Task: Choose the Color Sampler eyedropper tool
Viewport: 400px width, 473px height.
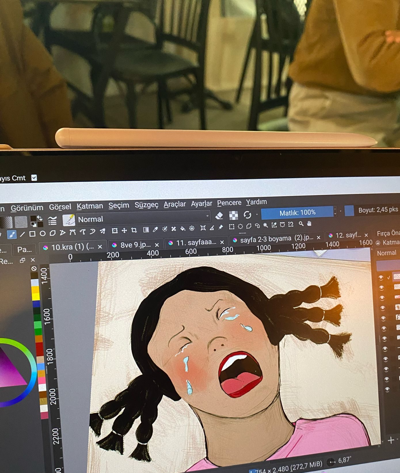Action: [155, 230]
